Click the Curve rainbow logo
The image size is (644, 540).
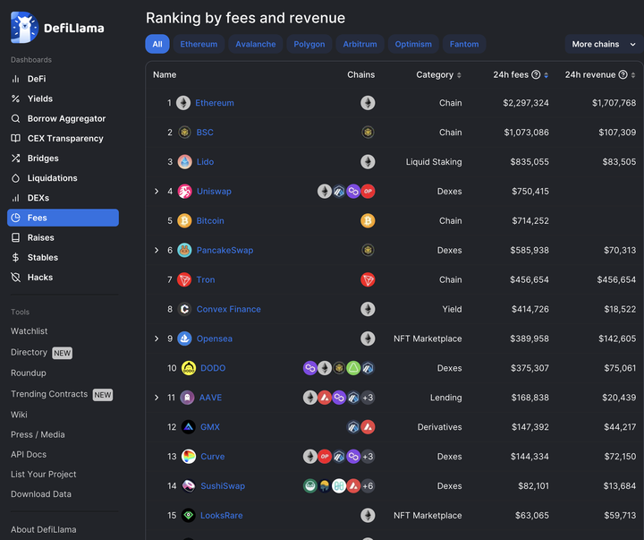189,457
